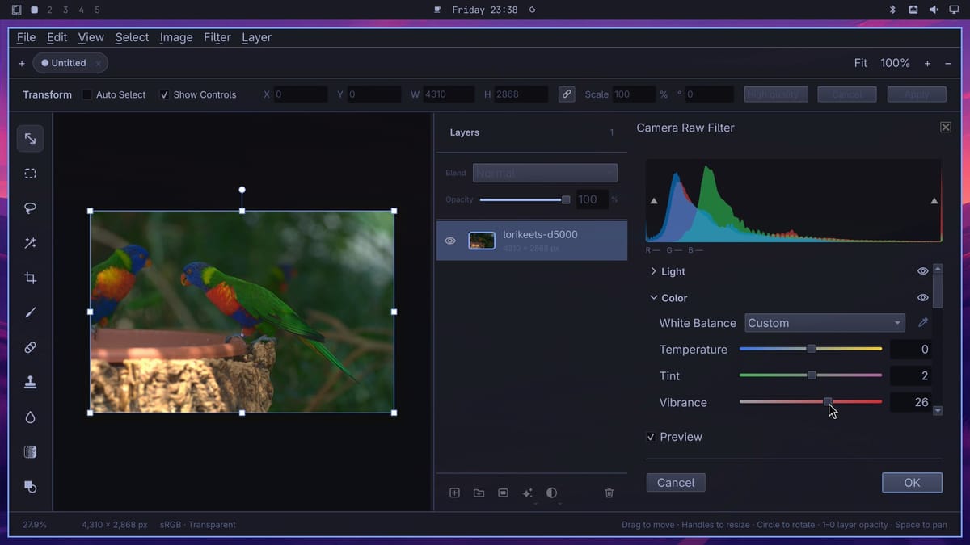Add a new layer in Layers panel
Screen dimensions: 970x545
coord(454,493)
